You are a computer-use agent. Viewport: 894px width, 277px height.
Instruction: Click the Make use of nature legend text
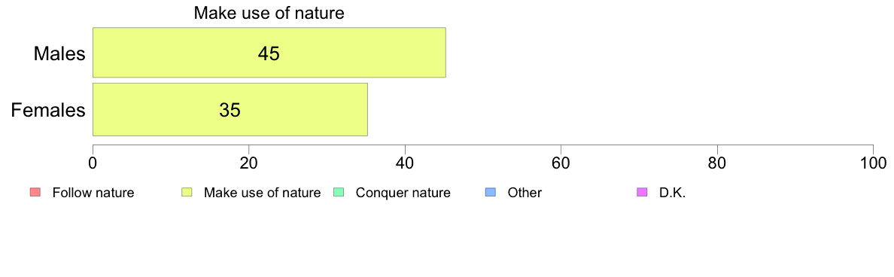263,193
